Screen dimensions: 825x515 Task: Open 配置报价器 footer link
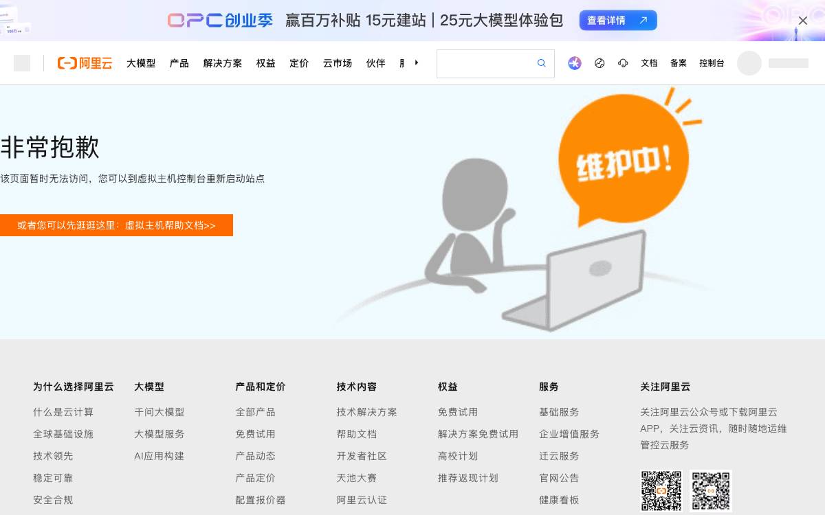pyautogui.click(x=261, y=500)
